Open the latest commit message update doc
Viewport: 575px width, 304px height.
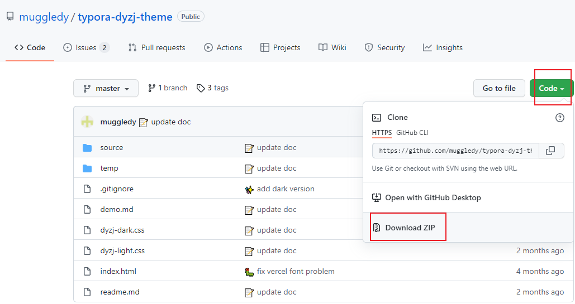point(171,122)
